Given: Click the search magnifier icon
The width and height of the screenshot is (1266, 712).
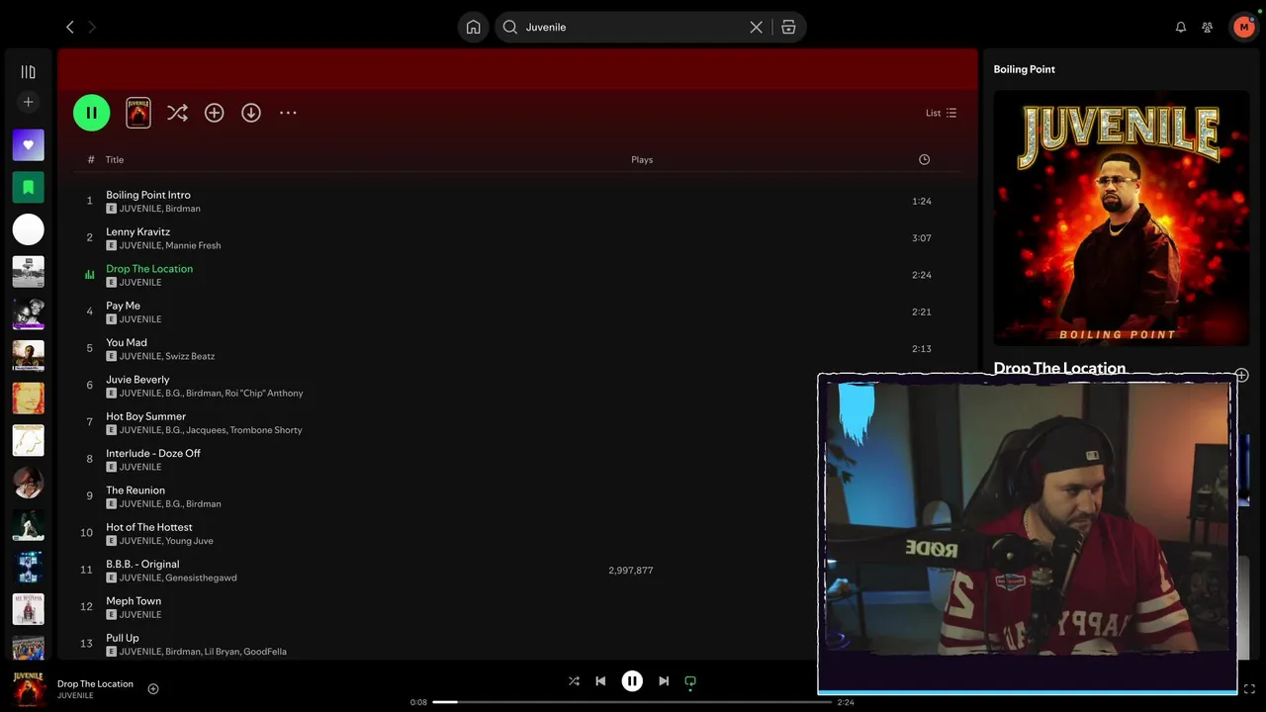Looking at the screenshot, I should click(x=510, y=27).
